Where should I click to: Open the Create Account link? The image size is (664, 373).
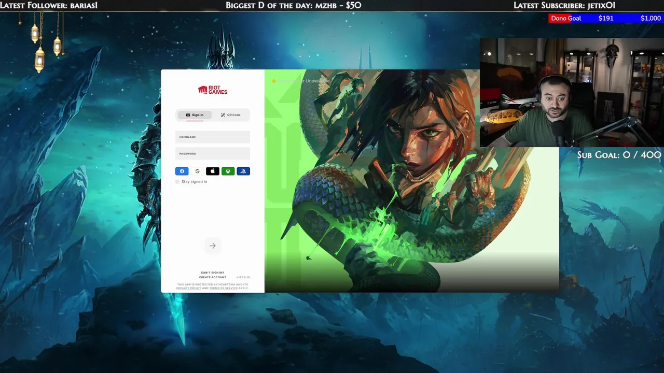point(213,277)
